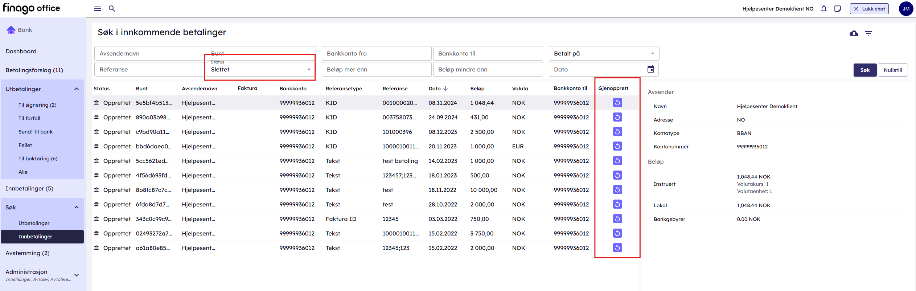Click the Avsendernavn input field
The image size is (916, 291).
click(149, 53)
